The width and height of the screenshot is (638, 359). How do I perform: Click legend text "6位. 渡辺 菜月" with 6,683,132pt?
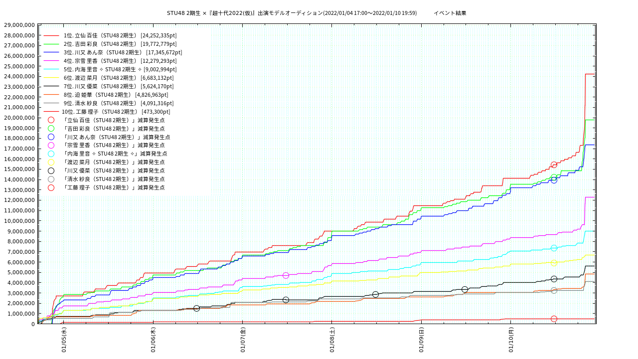119,78
